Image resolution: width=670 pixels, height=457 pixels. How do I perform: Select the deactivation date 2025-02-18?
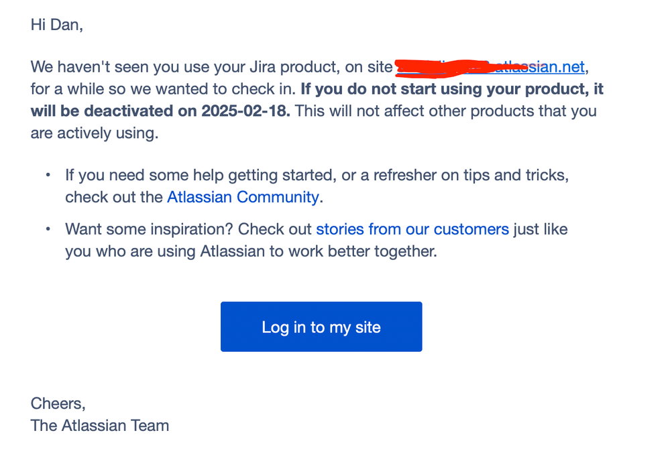[245, 111]
